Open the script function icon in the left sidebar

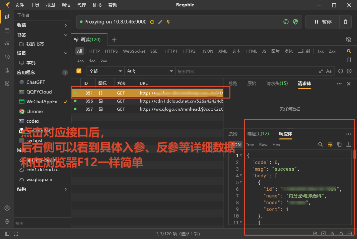pyautogui.click(x=7, y=44)
